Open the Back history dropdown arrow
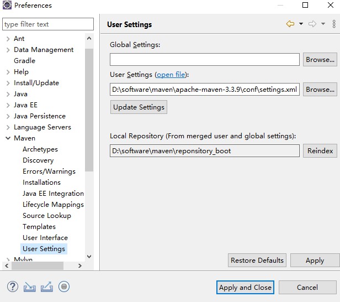The height and width of the screenshot is (302, 340). pos(301,24)
